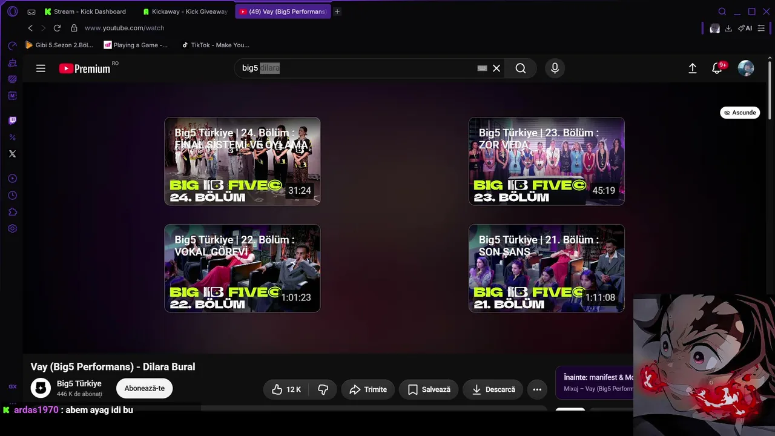Open the YouTube guide hamburger menu
775x436 pixels.
click(41, 68)
